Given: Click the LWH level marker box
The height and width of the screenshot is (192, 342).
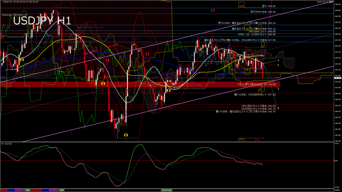Looking at the screenshot, I should tap(241, 6).
